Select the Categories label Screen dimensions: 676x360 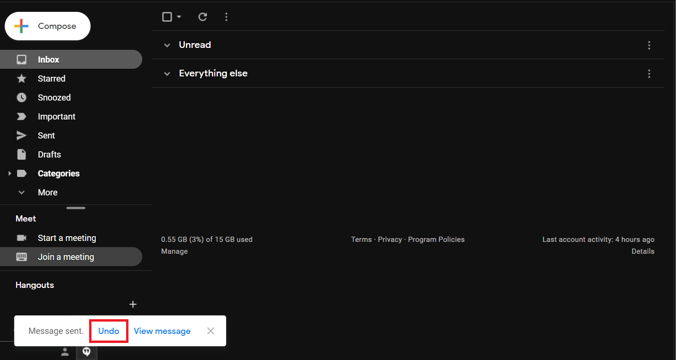[x=59, y=174]
